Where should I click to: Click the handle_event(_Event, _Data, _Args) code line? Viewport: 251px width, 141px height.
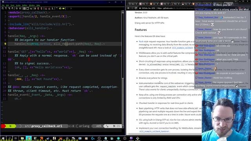tap(40, 95)
